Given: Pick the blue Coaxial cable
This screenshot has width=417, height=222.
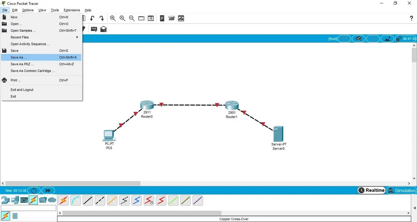Looking at the screenshot, I should point(136,200).
